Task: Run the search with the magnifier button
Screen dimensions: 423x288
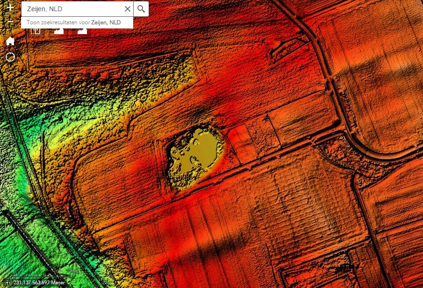Action: click(141, 9)
